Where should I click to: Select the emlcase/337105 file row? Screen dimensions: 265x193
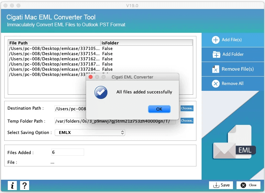pos(100,48)
